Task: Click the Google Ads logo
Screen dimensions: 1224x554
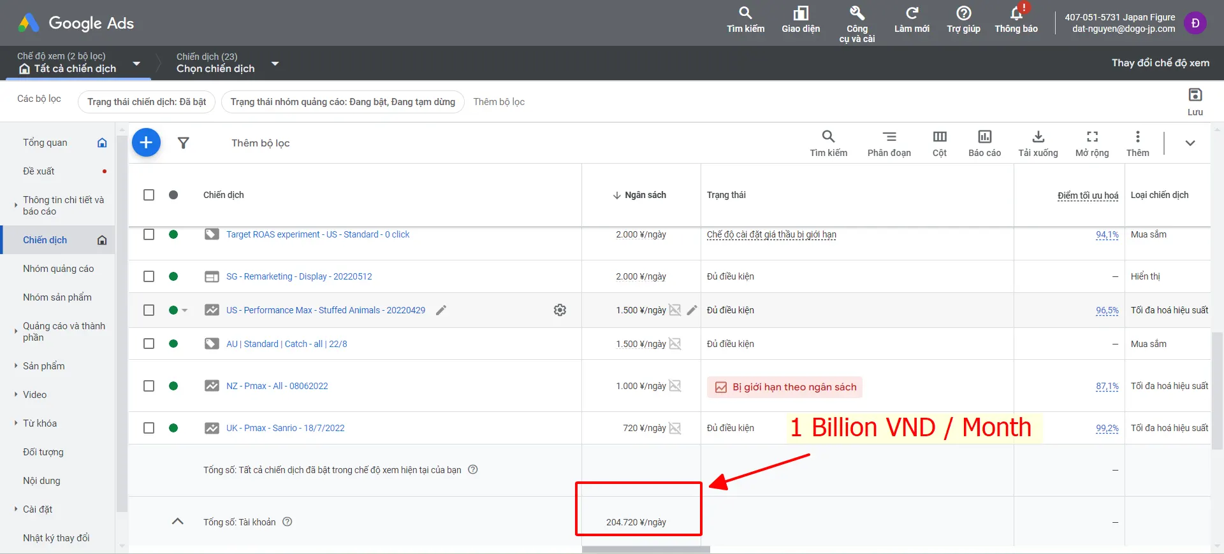Action: (76, 23)
